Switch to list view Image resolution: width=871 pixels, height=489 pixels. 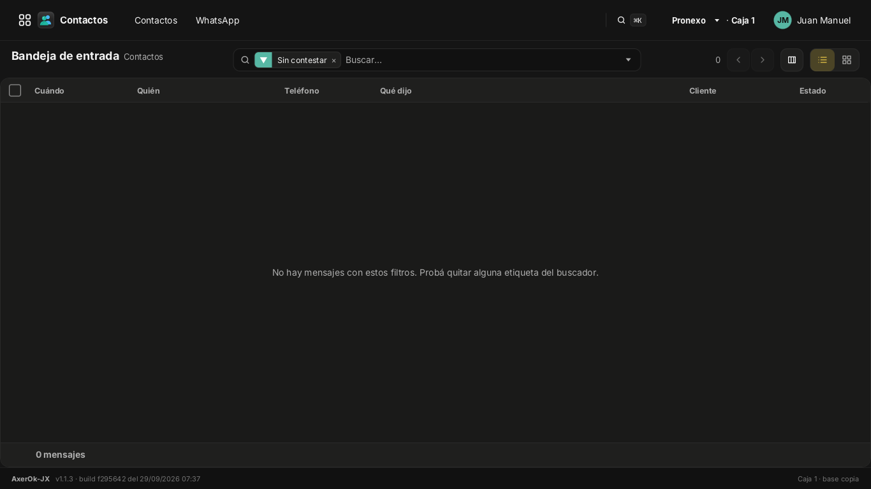823,60
